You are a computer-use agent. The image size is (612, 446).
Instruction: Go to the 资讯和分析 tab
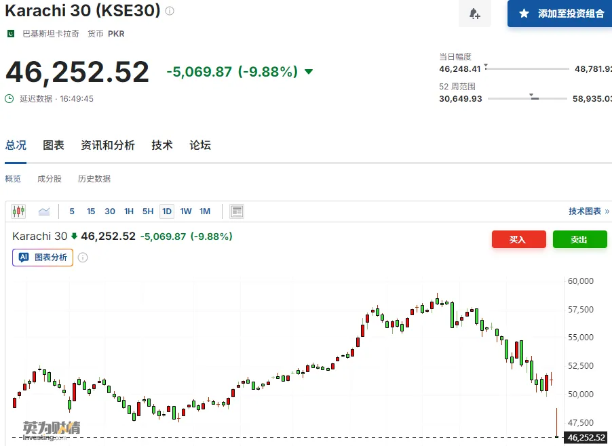pos(108,145)
